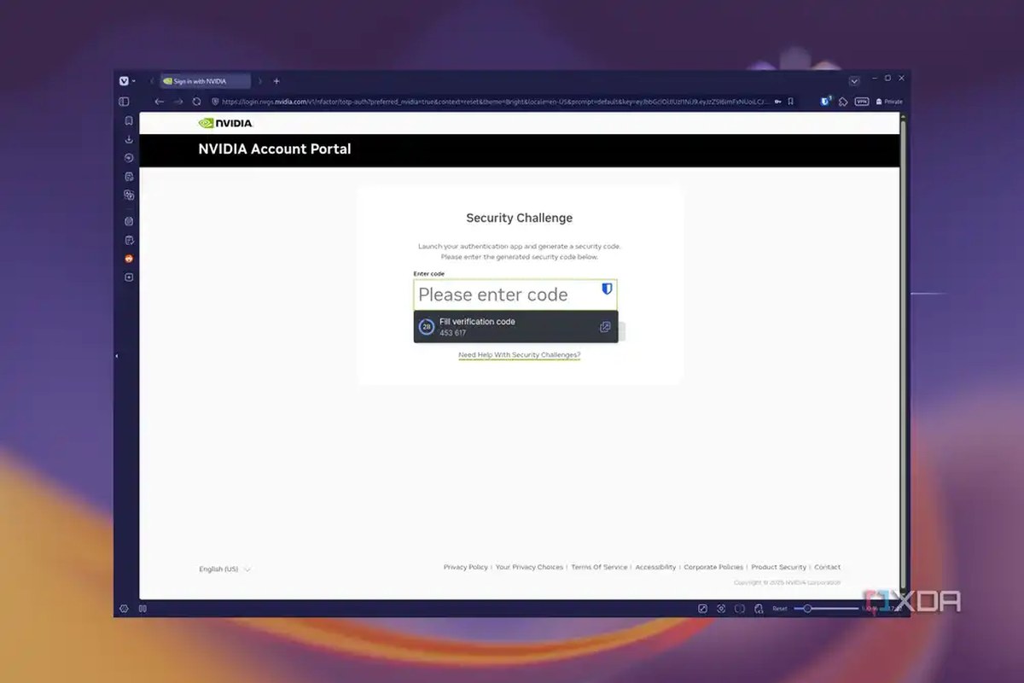
Task: Open the Bitwarden extension icon in toolbar
Action: [x=825, y=102]
